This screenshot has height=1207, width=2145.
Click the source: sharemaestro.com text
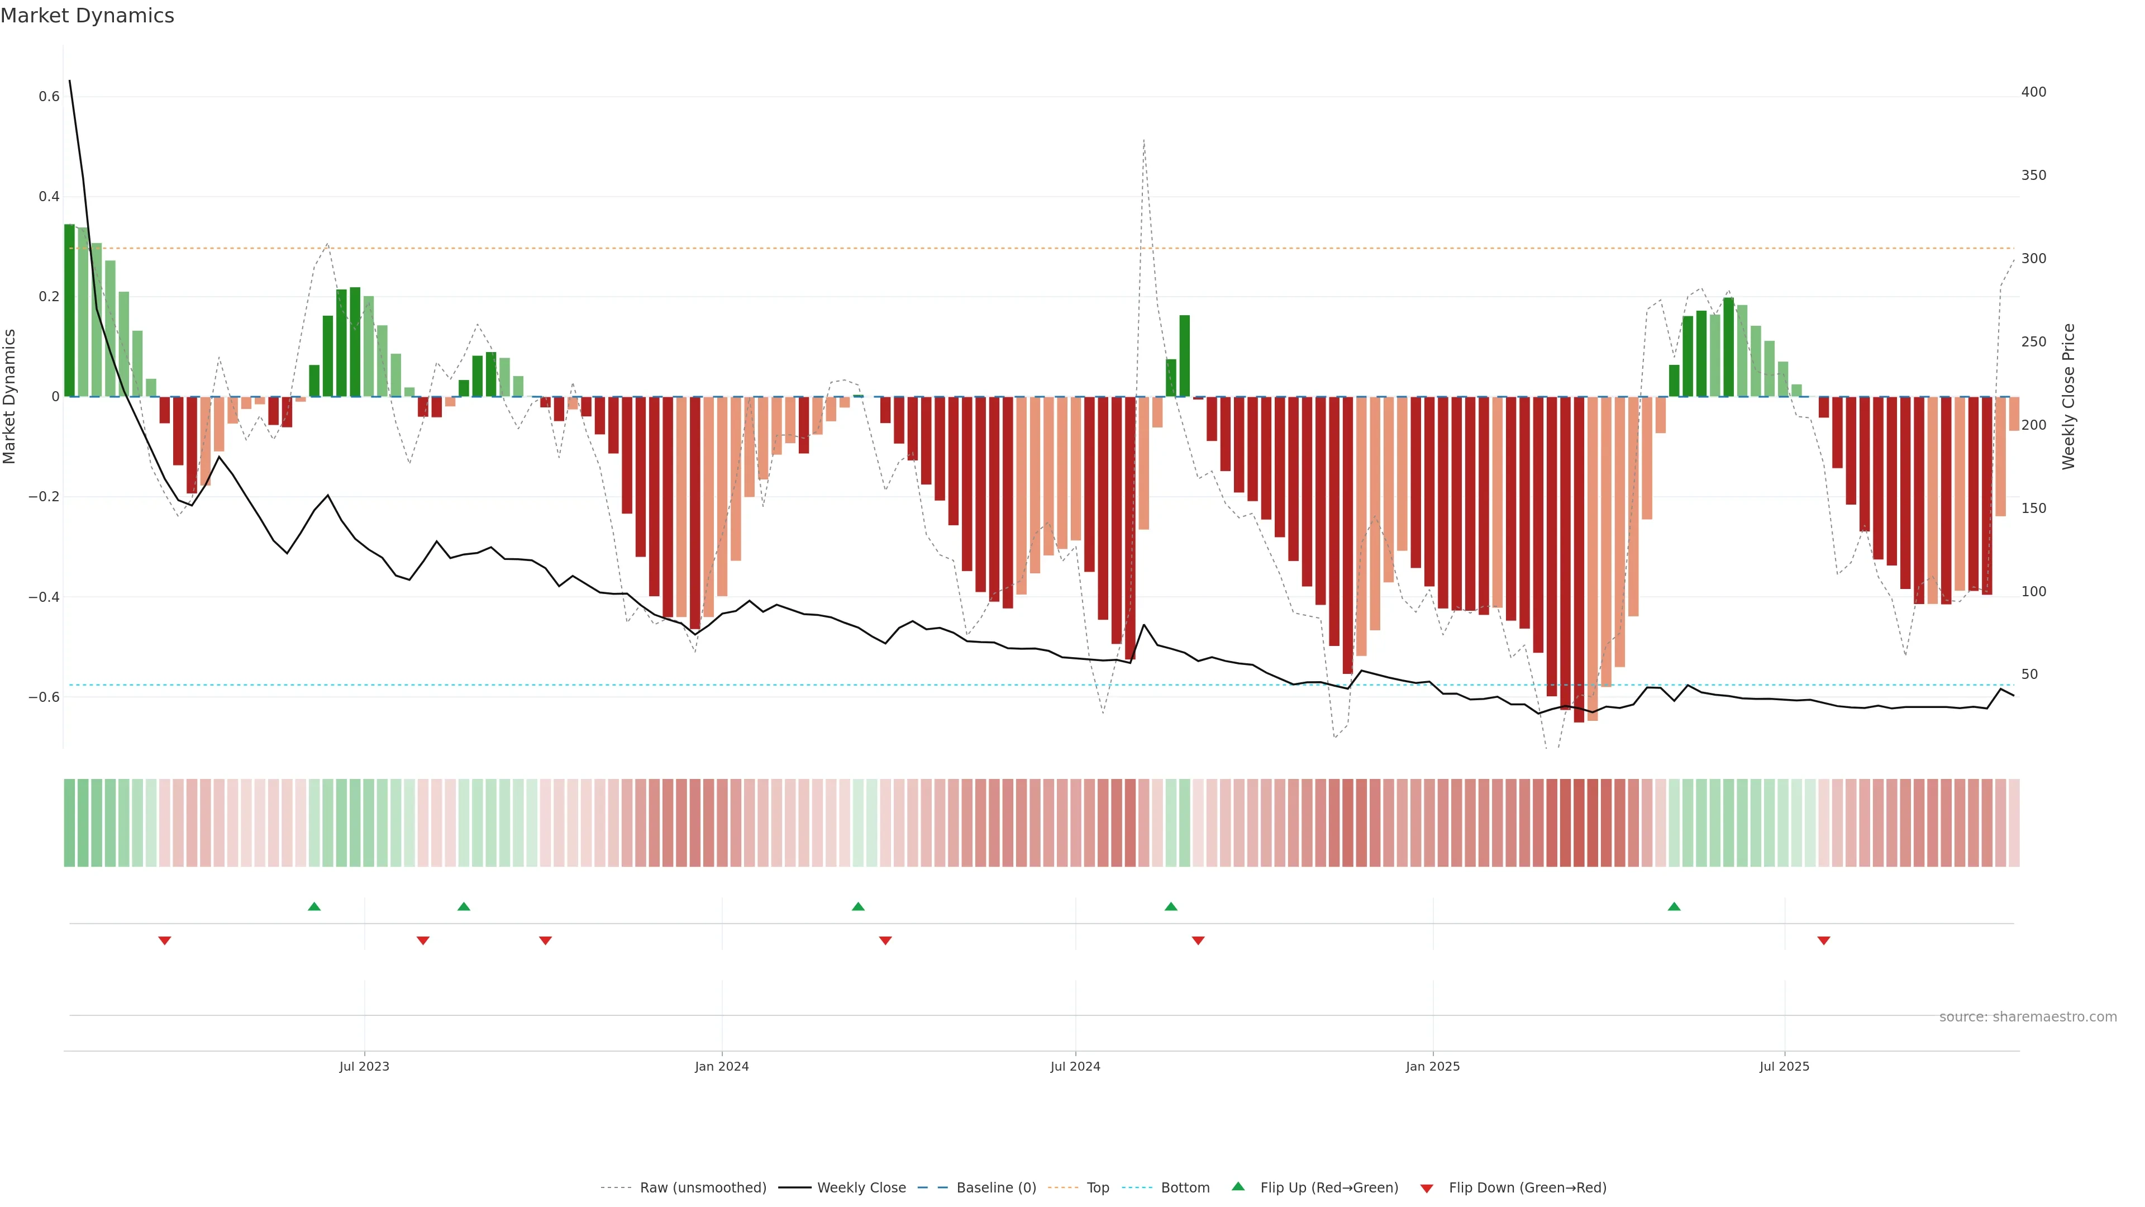[x=2028, y=1017]
